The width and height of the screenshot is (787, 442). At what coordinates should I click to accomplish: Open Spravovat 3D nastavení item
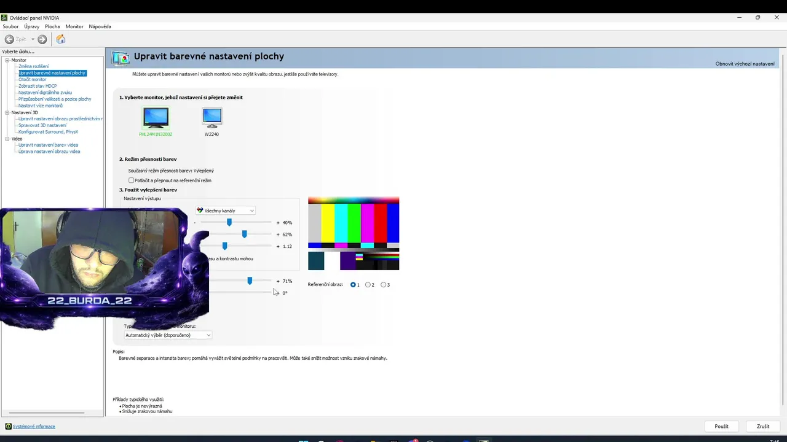[42, 125]
